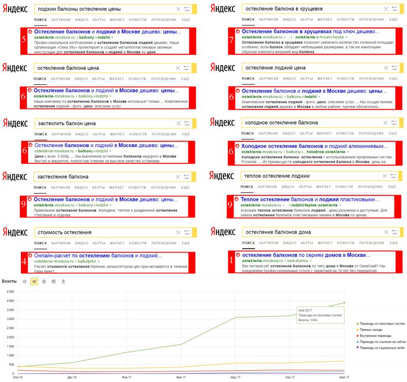407x382 pixels.
Task: Open Картинки tab under 'лоджии балконы остекление цены'
Action: (61, 20)
